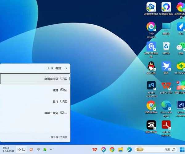Select the Duplicate projection mode
The height and width of the screenshot is (154, 185).
coord(35,90)
